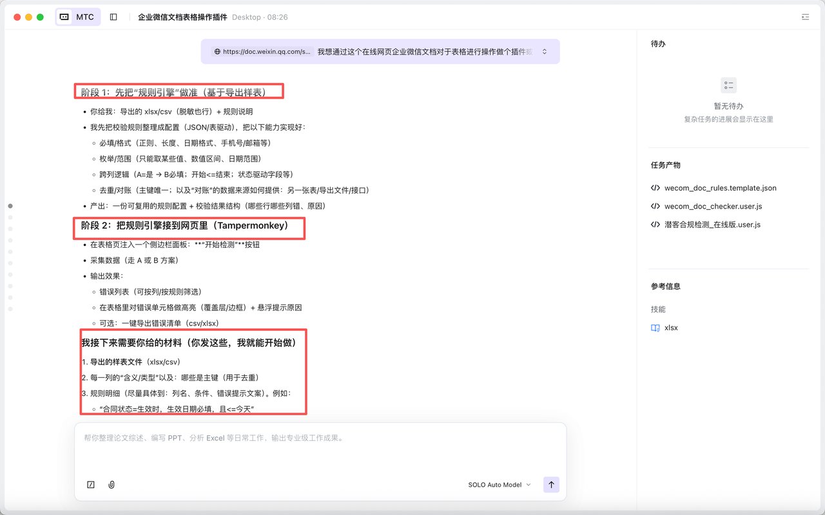This screenshot has width=825, height=515.
Task: Click the line 采集数据（走 A 或 B 方案）
Action: point(134,260)
